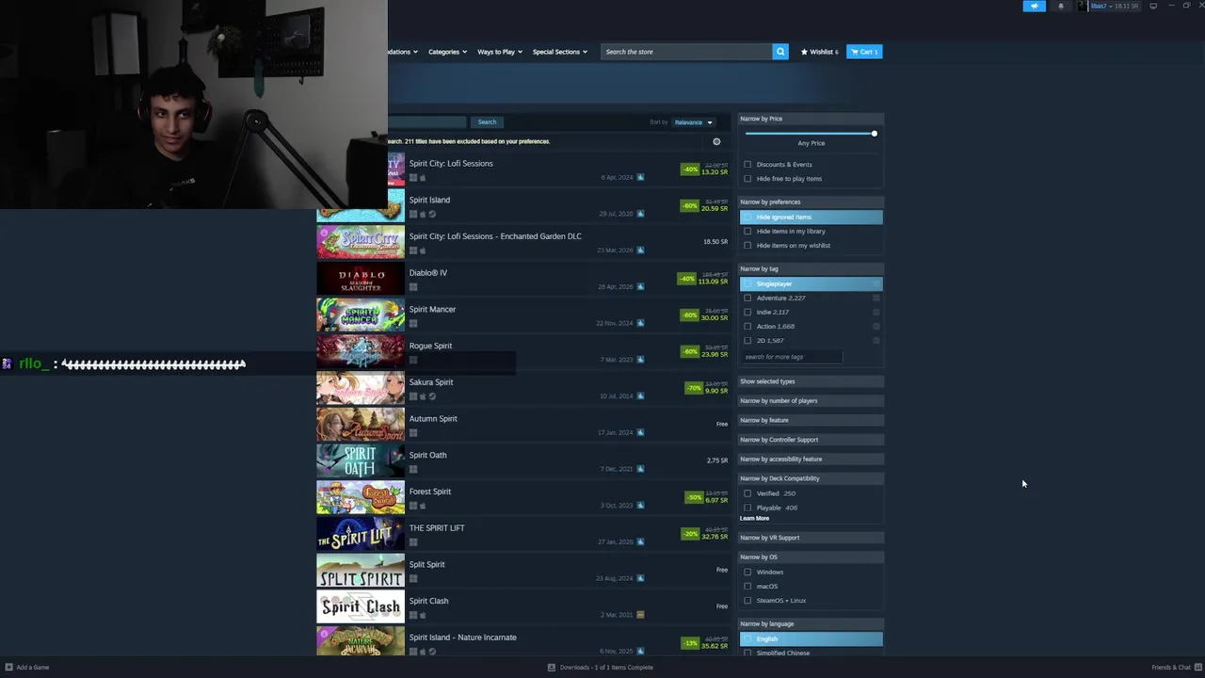Exclude the Adventure tag using its minus icon

[x=876, y=299]
